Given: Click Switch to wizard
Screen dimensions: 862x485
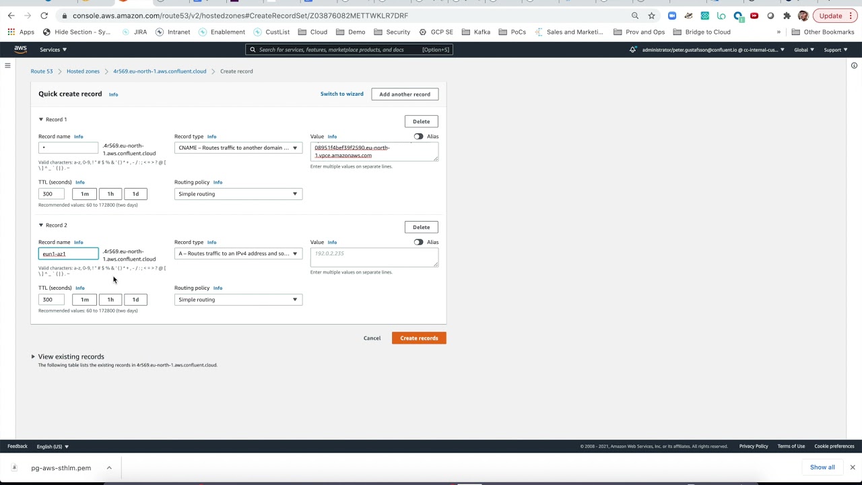Looking at the screenshot, I should 341,94.
